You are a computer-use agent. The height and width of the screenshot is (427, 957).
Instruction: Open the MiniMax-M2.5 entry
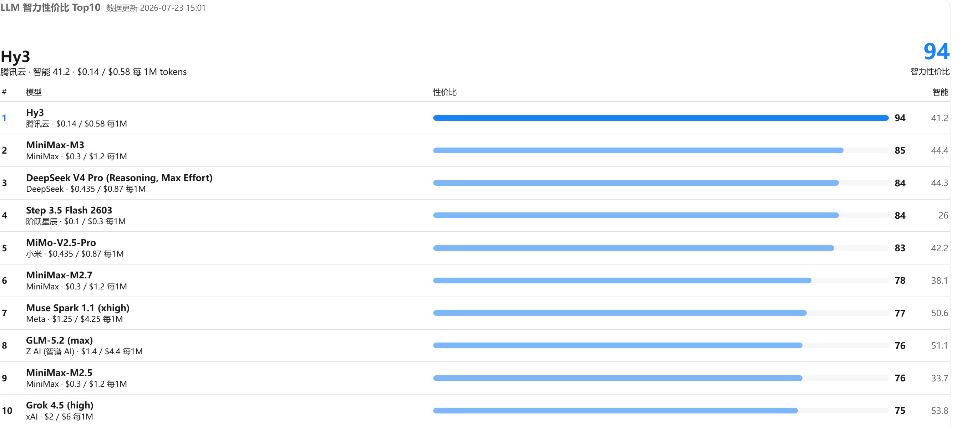(59, 373)
